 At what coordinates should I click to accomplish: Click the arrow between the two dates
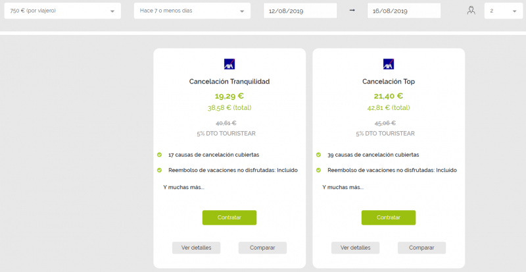tap(352, 11)
